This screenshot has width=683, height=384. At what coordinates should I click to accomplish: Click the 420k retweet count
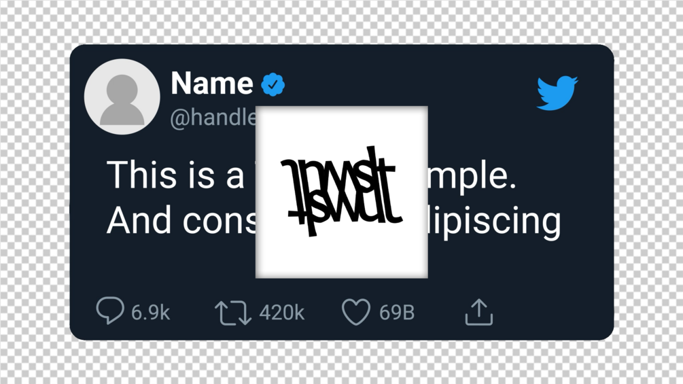(x=281, y=313)
